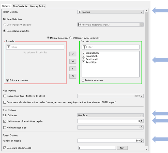Check Save target distribution in tree nodes

(x=5, y=102)
